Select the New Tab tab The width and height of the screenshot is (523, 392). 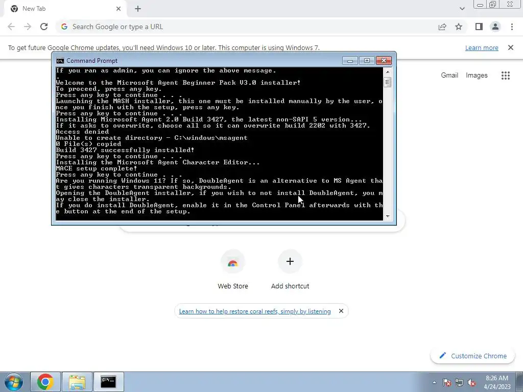(x=65, y=9)
